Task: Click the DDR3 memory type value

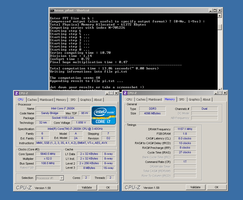Action: click(x=152, y=109)
